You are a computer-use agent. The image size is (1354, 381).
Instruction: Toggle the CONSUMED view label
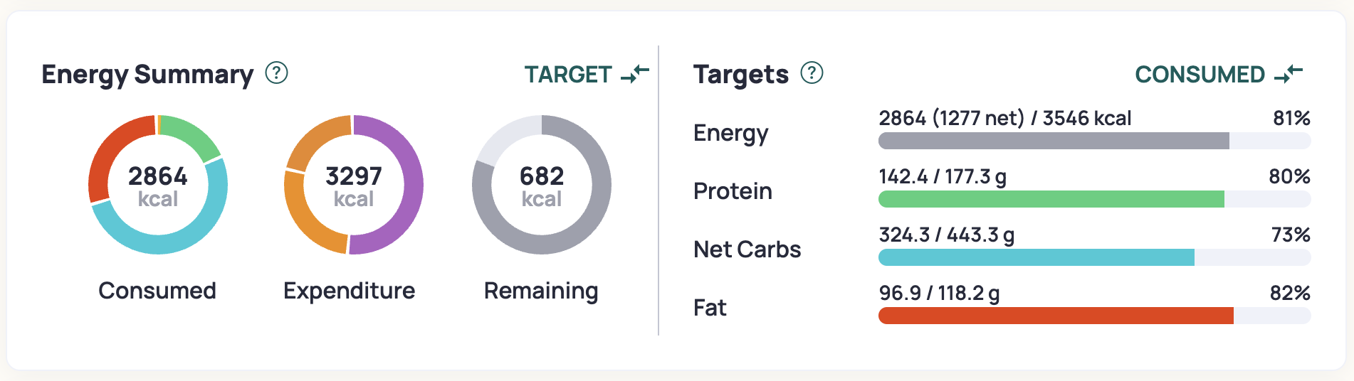1200,74
